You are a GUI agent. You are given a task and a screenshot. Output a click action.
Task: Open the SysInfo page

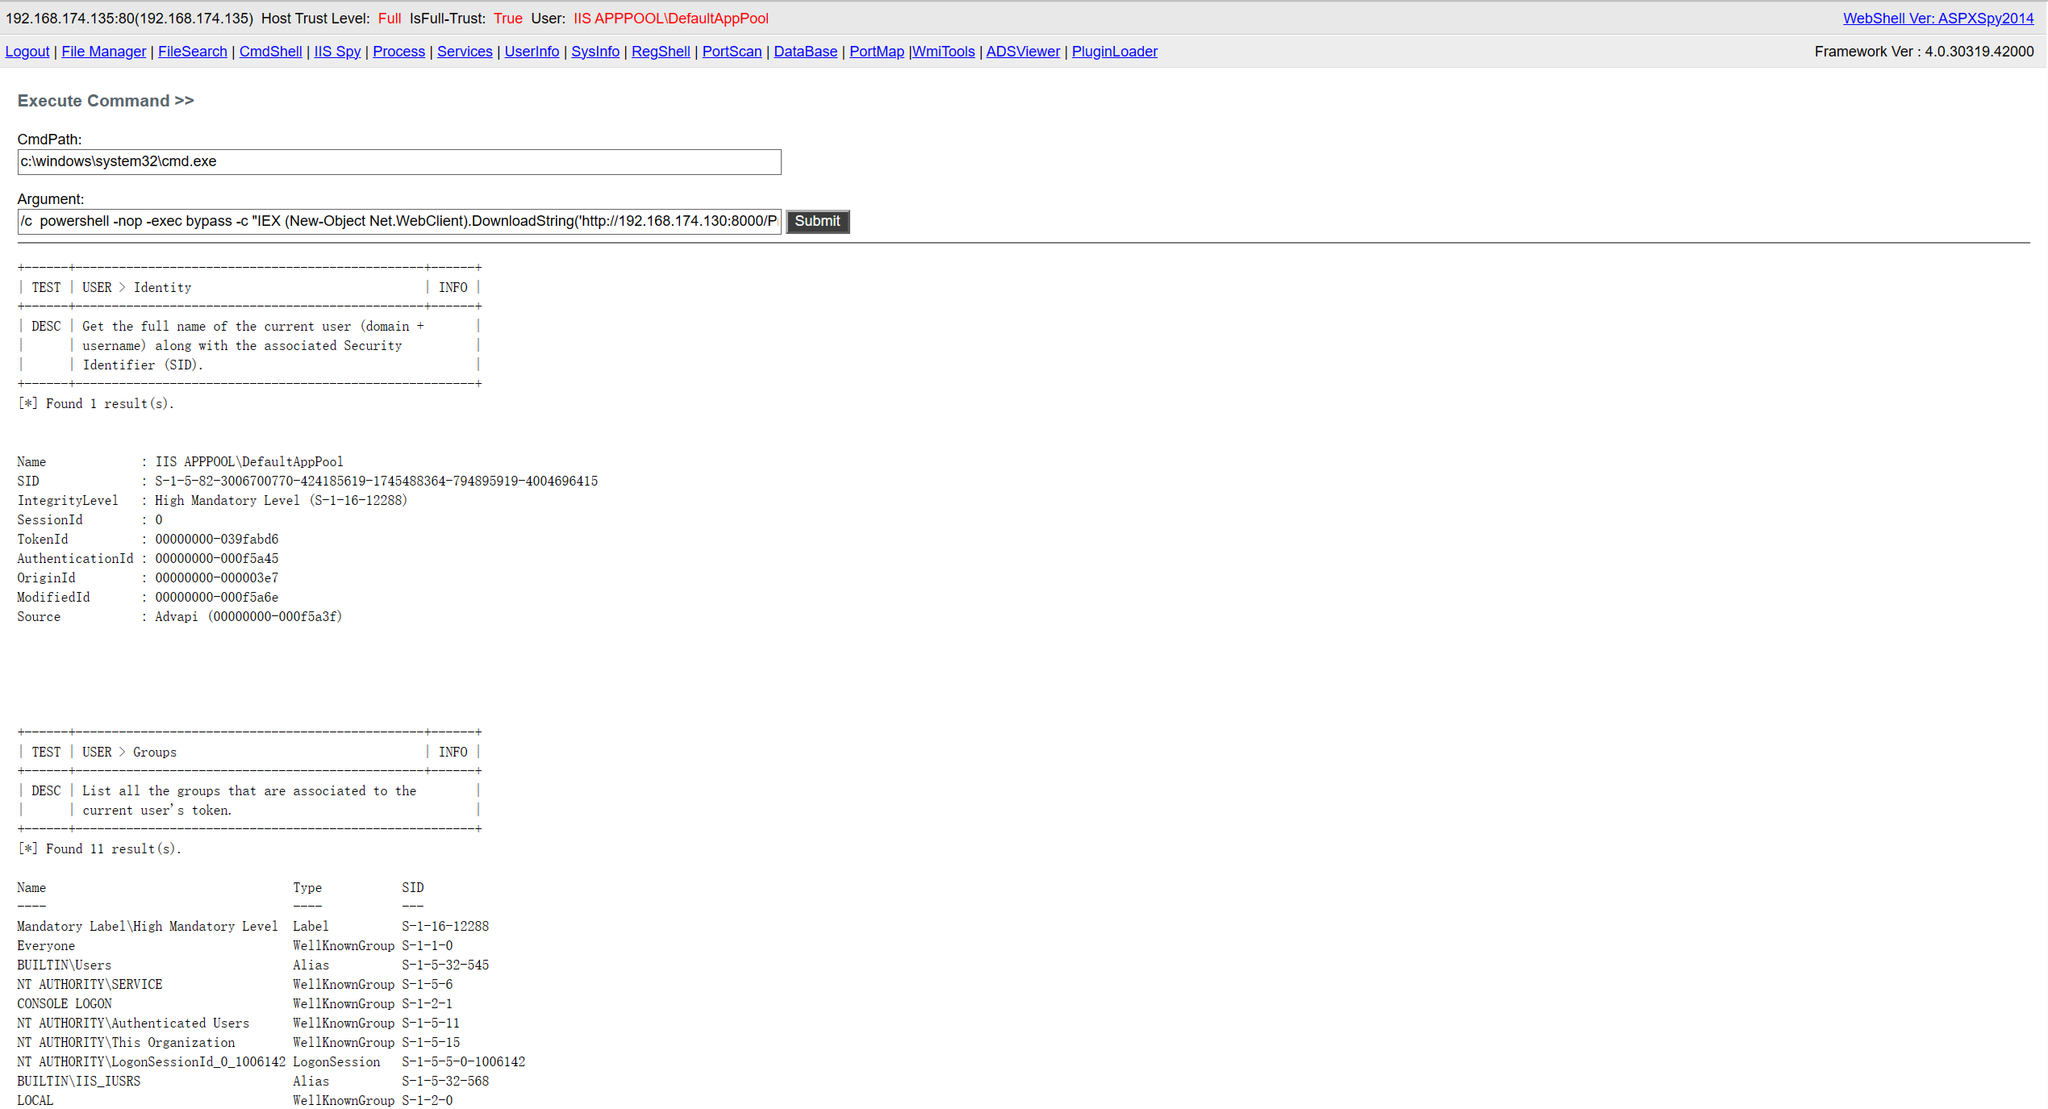[594, 52]
